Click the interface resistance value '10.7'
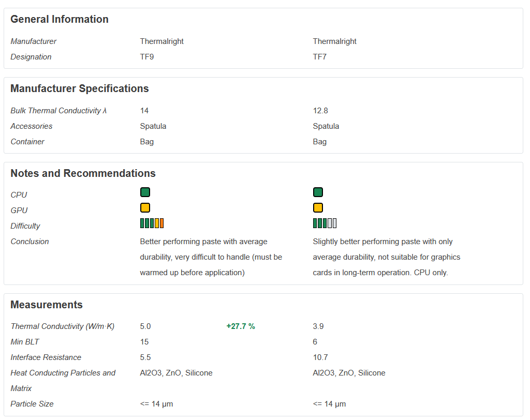530x420 pixels. coord(320,357)
